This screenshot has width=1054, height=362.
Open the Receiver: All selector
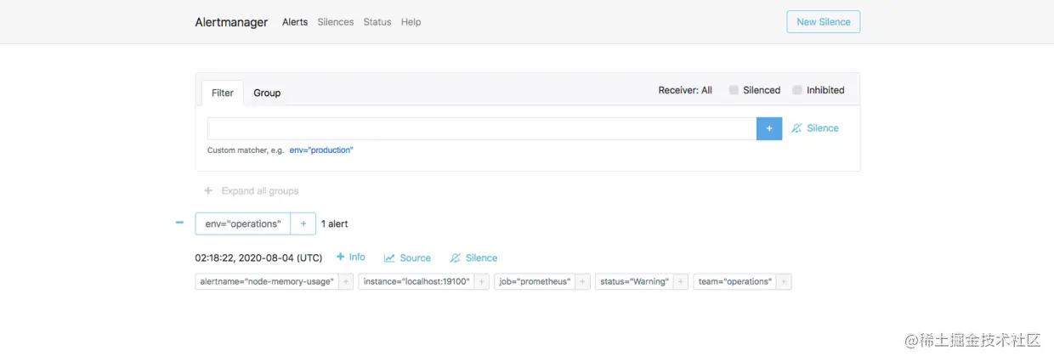[685, 90]
